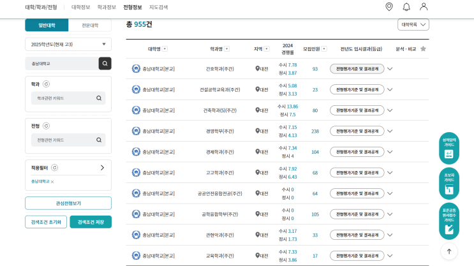This screenshot has height=266, width=474.
Task: Click the scroll-to-top arrow button
Action: [449, 251]
